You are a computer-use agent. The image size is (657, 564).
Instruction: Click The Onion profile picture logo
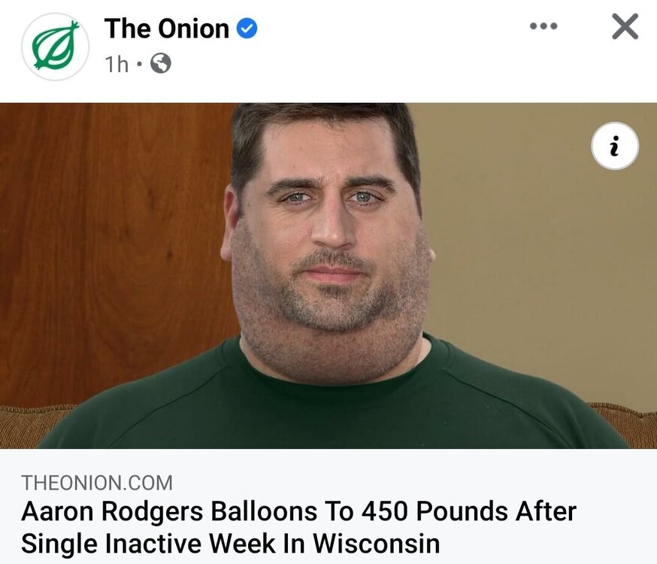56,47
